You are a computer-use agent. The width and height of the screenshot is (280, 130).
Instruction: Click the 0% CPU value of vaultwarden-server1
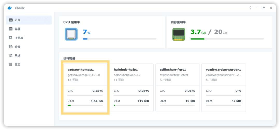click(238, 91)
